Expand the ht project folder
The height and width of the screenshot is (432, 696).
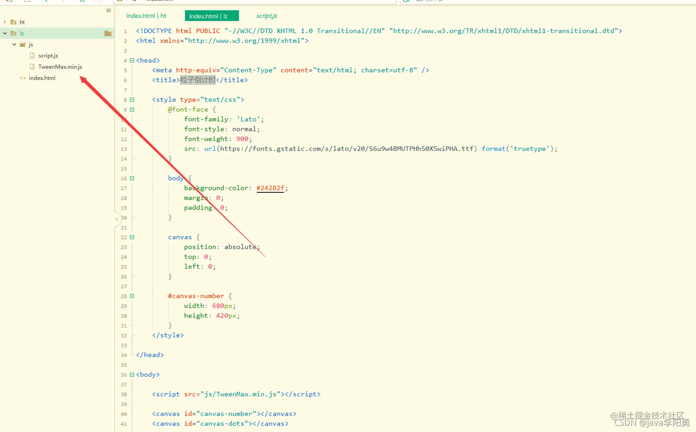coord(5,22)
